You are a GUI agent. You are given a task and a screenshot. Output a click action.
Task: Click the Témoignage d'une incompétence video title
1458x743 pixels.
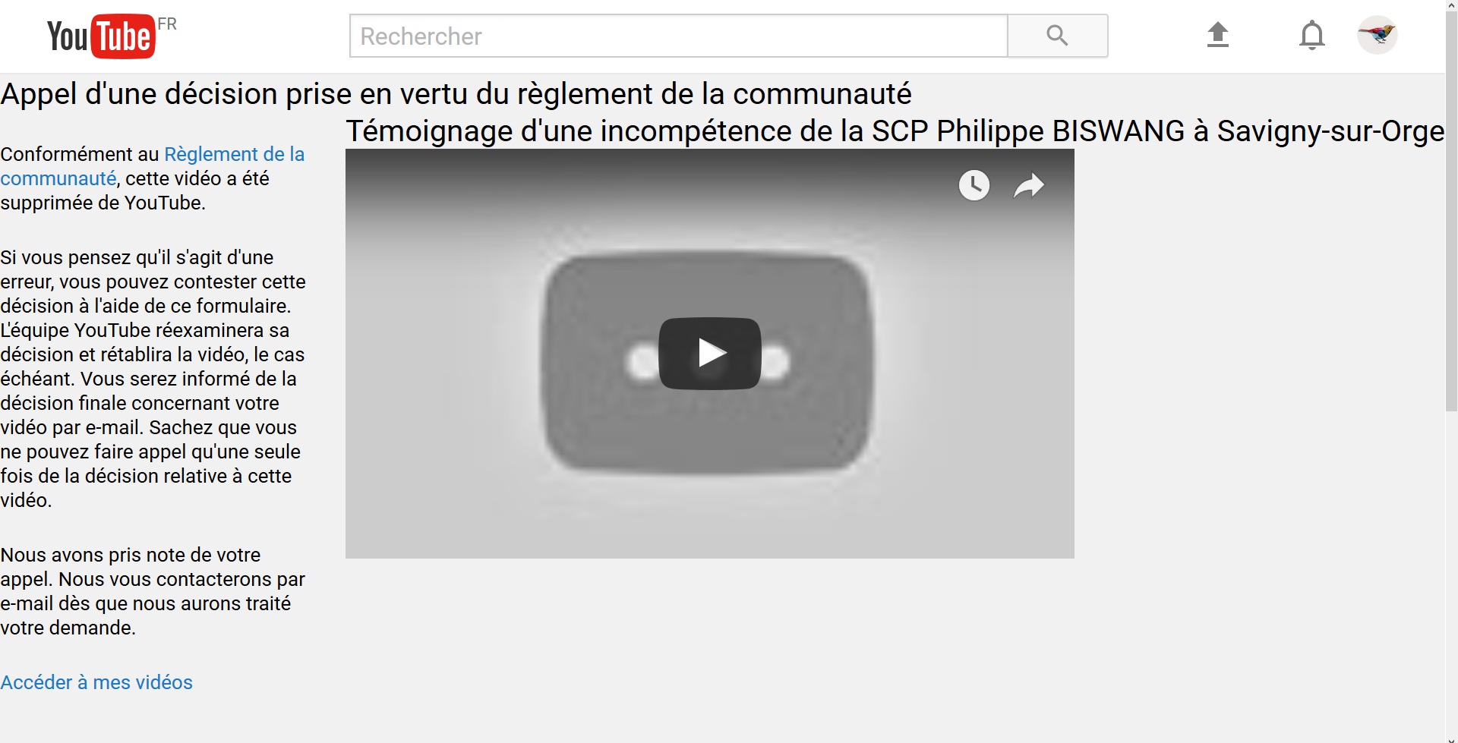(x=895, y=131)
